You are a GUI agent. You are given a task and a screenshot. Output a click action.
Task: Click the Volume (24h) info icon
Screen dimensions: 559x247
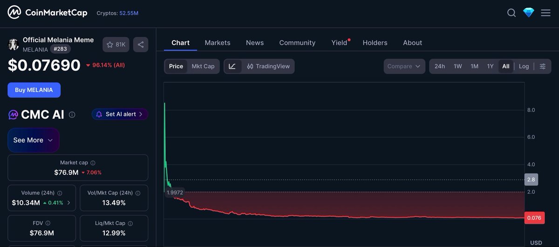tap(60, 193)
